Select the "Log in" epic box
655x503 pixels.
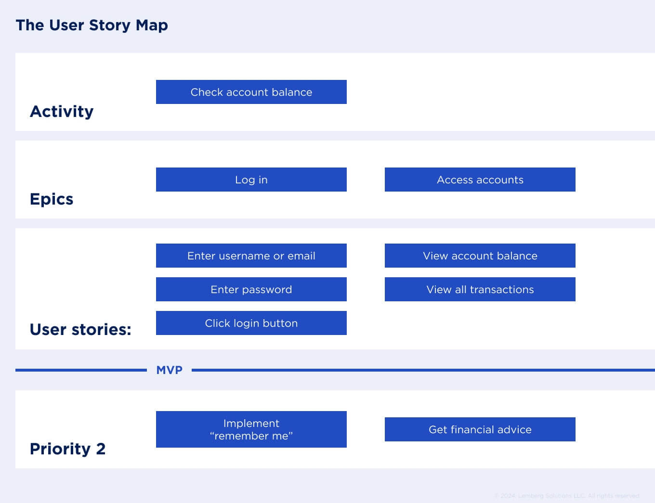[x=251, y=180]
